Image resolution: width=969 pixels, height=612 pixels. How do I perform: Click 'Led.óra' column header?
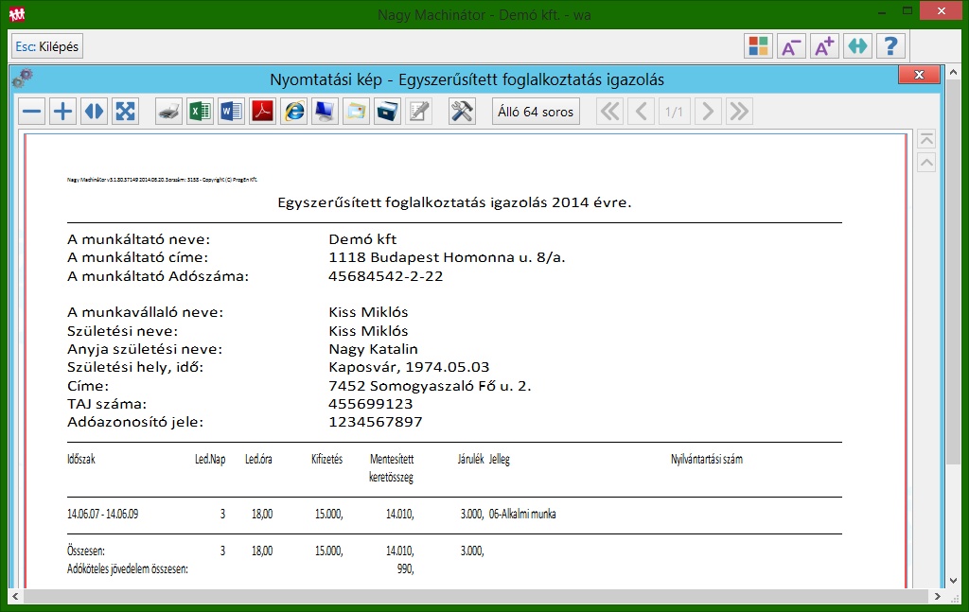258,460
